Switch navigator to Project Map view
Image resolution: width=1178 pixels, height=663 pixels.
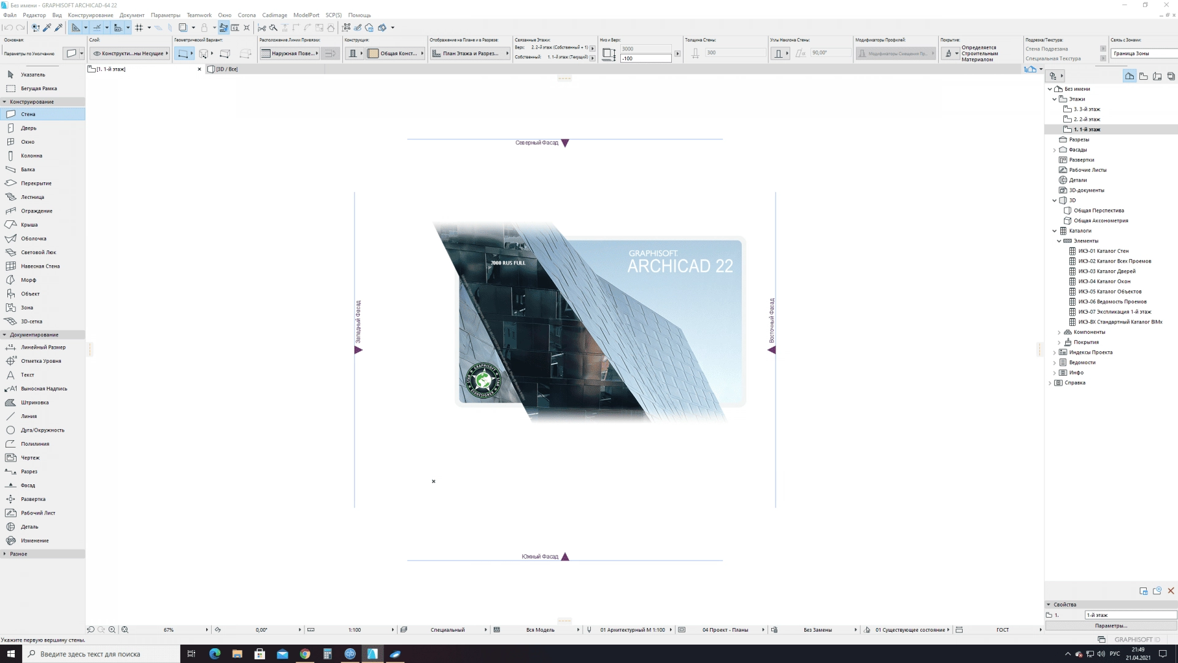1130,76
